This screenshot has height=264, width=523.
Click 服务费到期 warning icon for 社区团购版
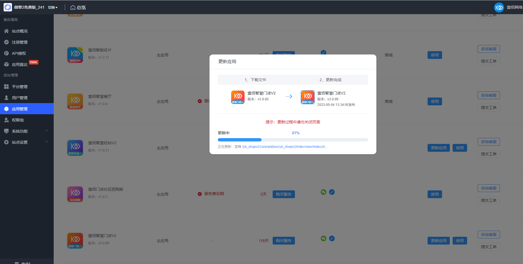tap(200, 194)
